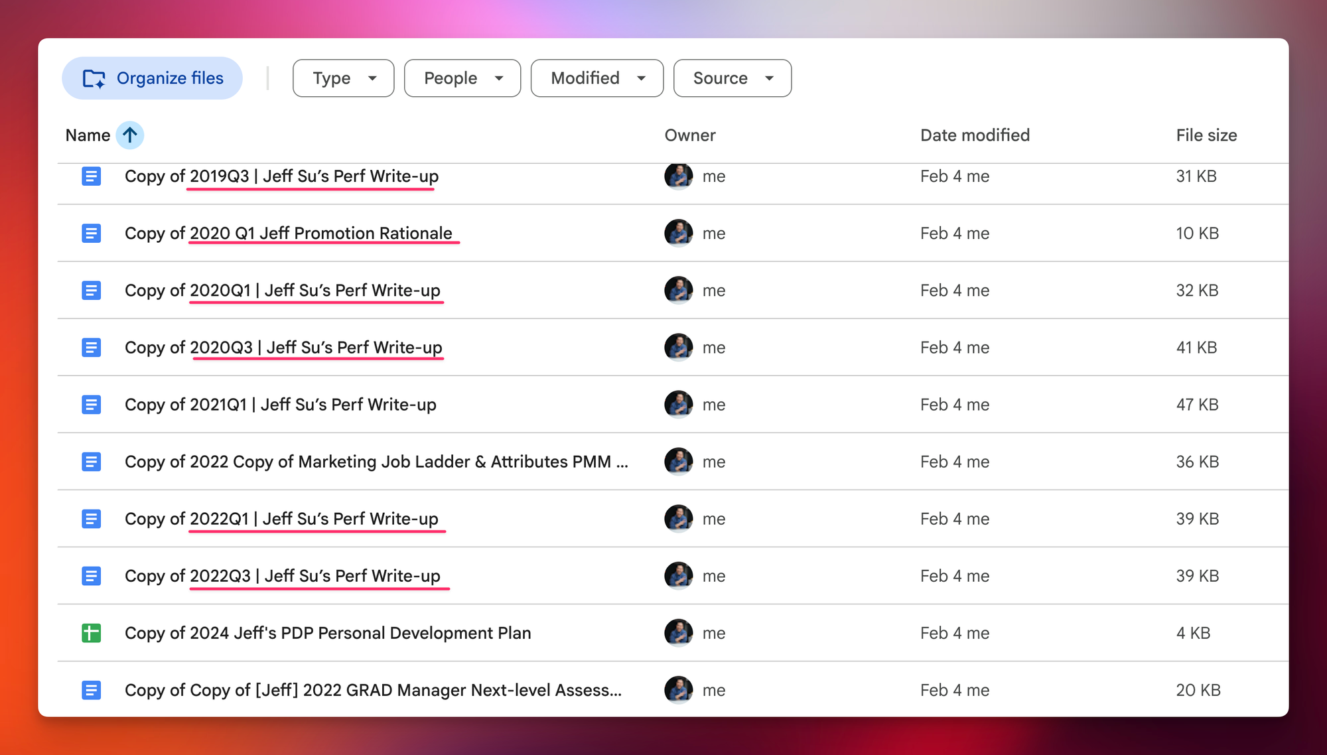Click the Google Sheets icon for 2024 PDP file

(x=92, y=633)
